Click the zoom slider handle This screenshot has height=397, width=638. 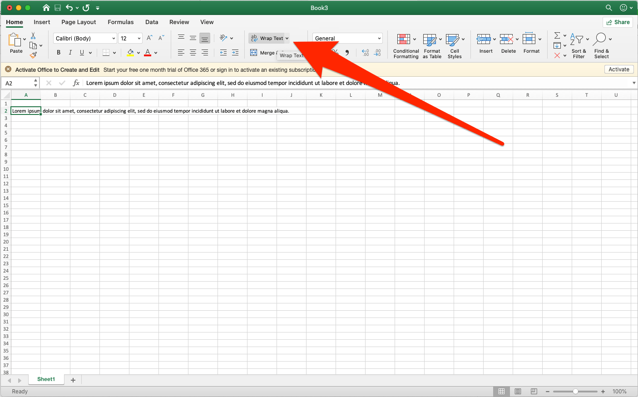click(575, 392)
